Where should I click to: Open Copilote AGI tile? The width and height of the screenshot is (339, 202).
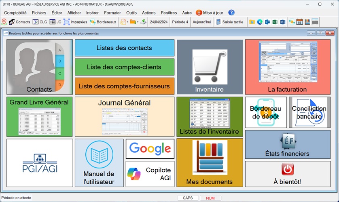click(150, 174)
